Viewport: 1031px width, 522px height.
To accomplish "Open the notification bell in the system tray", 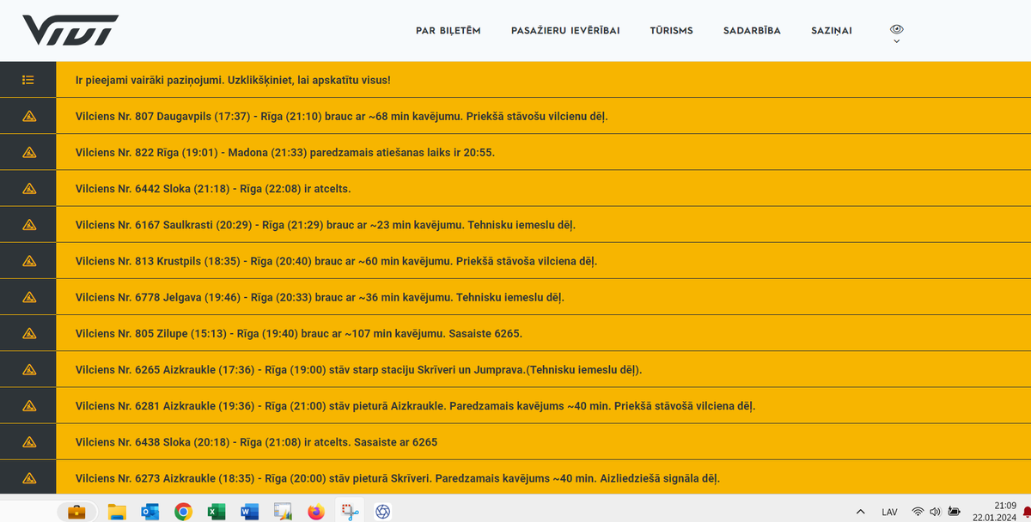I will [x=1026, y=513].
